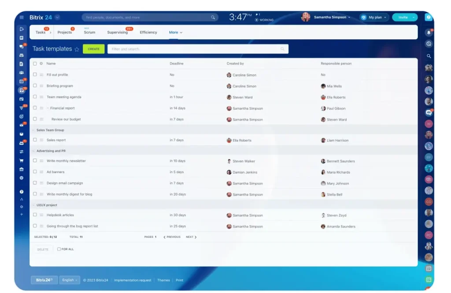Check the box for Briefing program template
The image size is (451, 293).
[35, 85]
